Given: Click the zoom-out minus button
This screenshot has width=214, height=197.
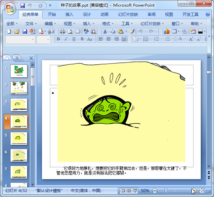Looking at the screenshot, I should point(155,191).
